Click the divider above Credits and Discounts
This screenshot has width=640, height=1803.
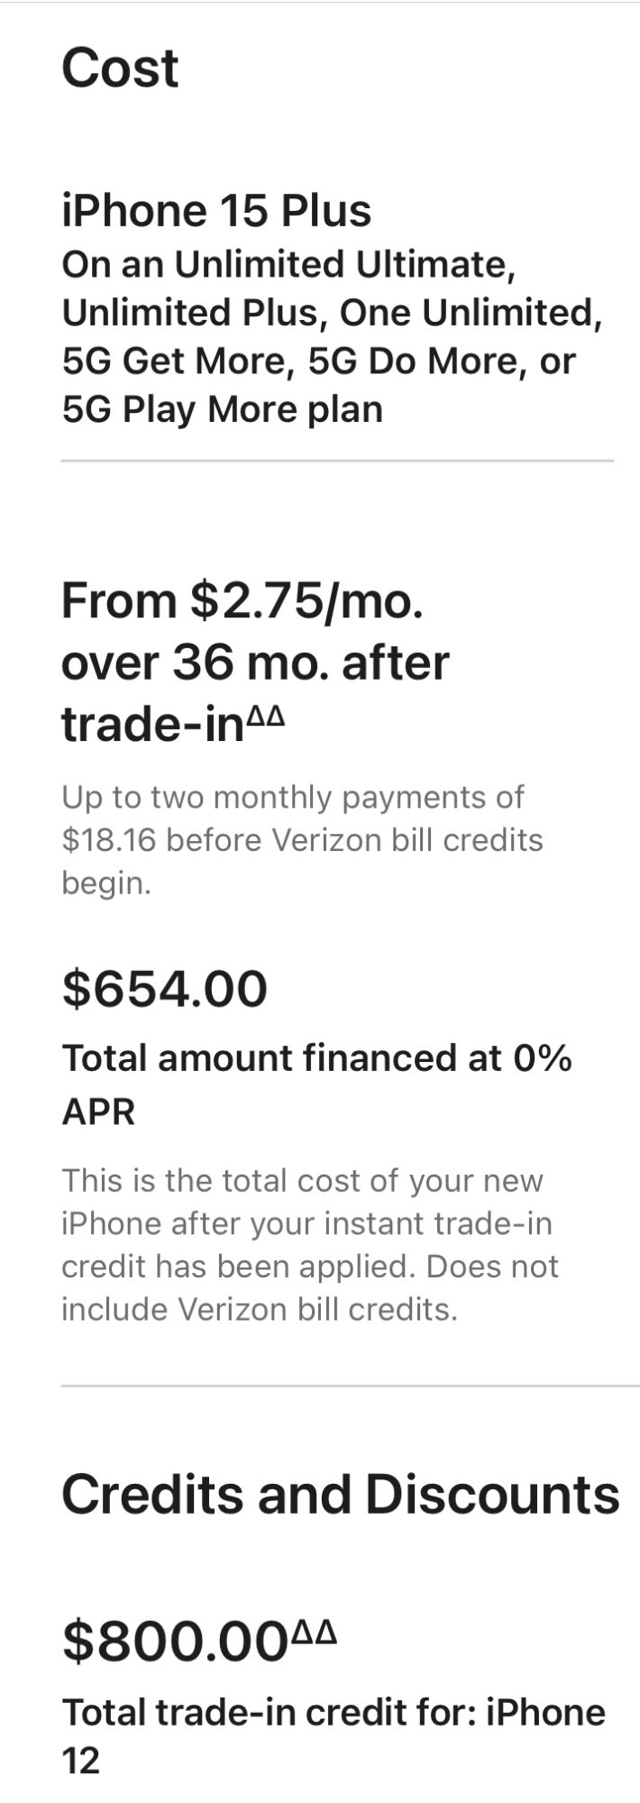[x=351, y=1385]
